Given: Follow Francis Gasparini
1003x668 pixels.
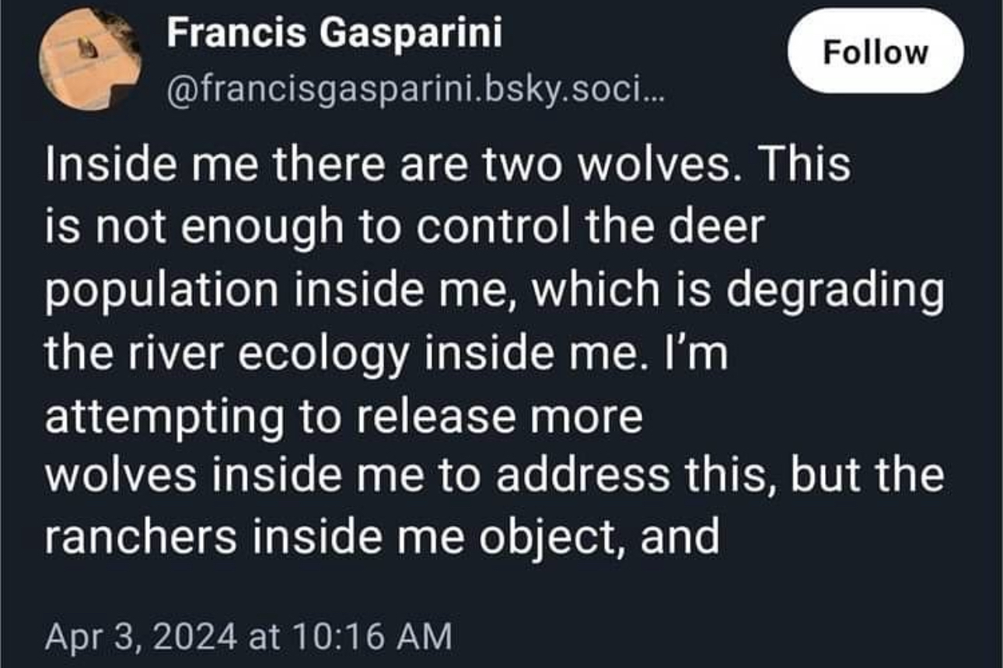Looking at the screenshot, I should (875, 51).
